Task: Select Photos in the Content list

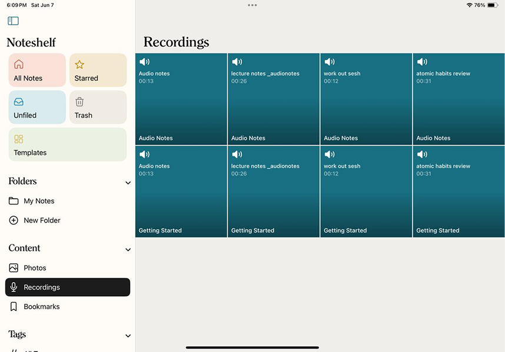Action: pyautogui.click(x=35, y=268)
